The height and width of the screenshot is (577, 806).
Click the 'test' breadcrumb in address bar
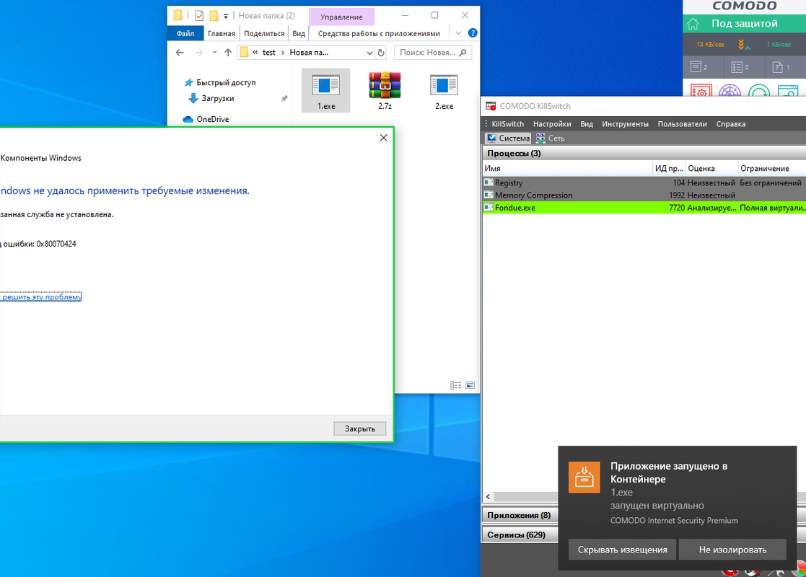tap(269, 53)
